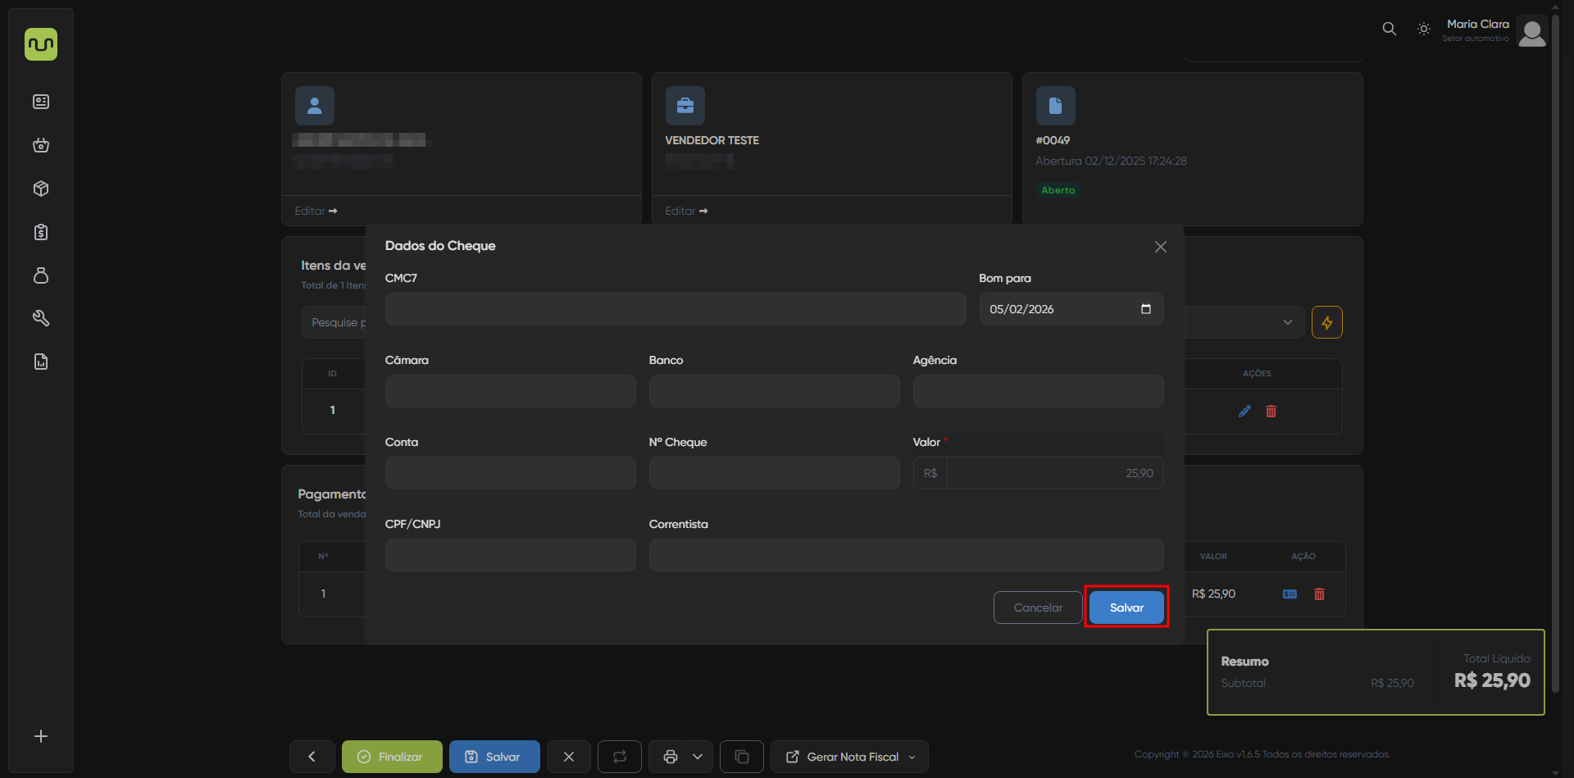Click into the CMC7 input field

pyautogui.click(x=675, y=309)
